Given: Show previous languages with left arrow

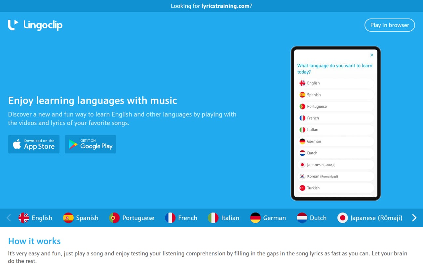Looking at the screenshot, I should pos(9,218).
